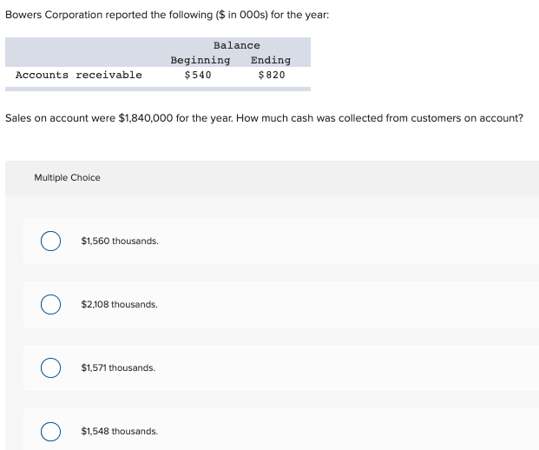Click the $820 ending balance cell
Image resolution: width=539 pixels, height=450 pixels.
pos(272,75)
